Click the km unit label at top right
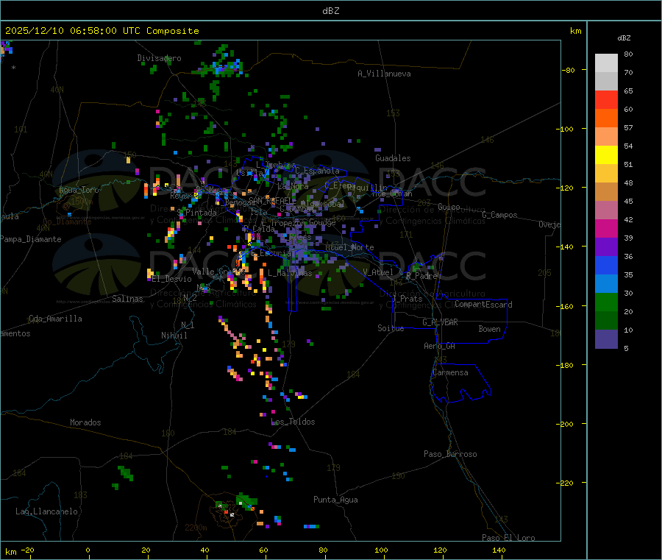662x560 pixels. [575, 31]
